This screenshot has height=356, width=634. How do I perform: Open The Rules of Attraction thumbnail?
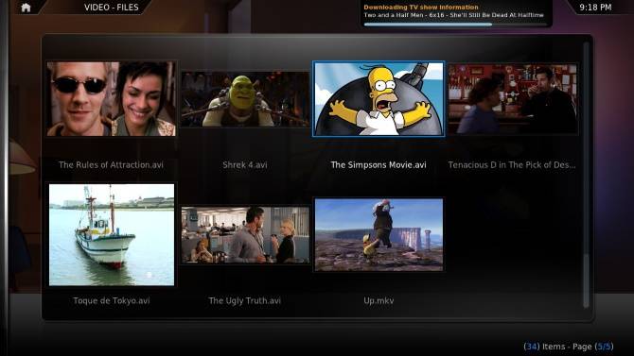[112, 99]
